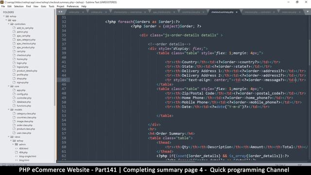This screenshot has height=175, width=311.
Task: Open add_to_cart.php file icon
Action: tap(14, 28)
